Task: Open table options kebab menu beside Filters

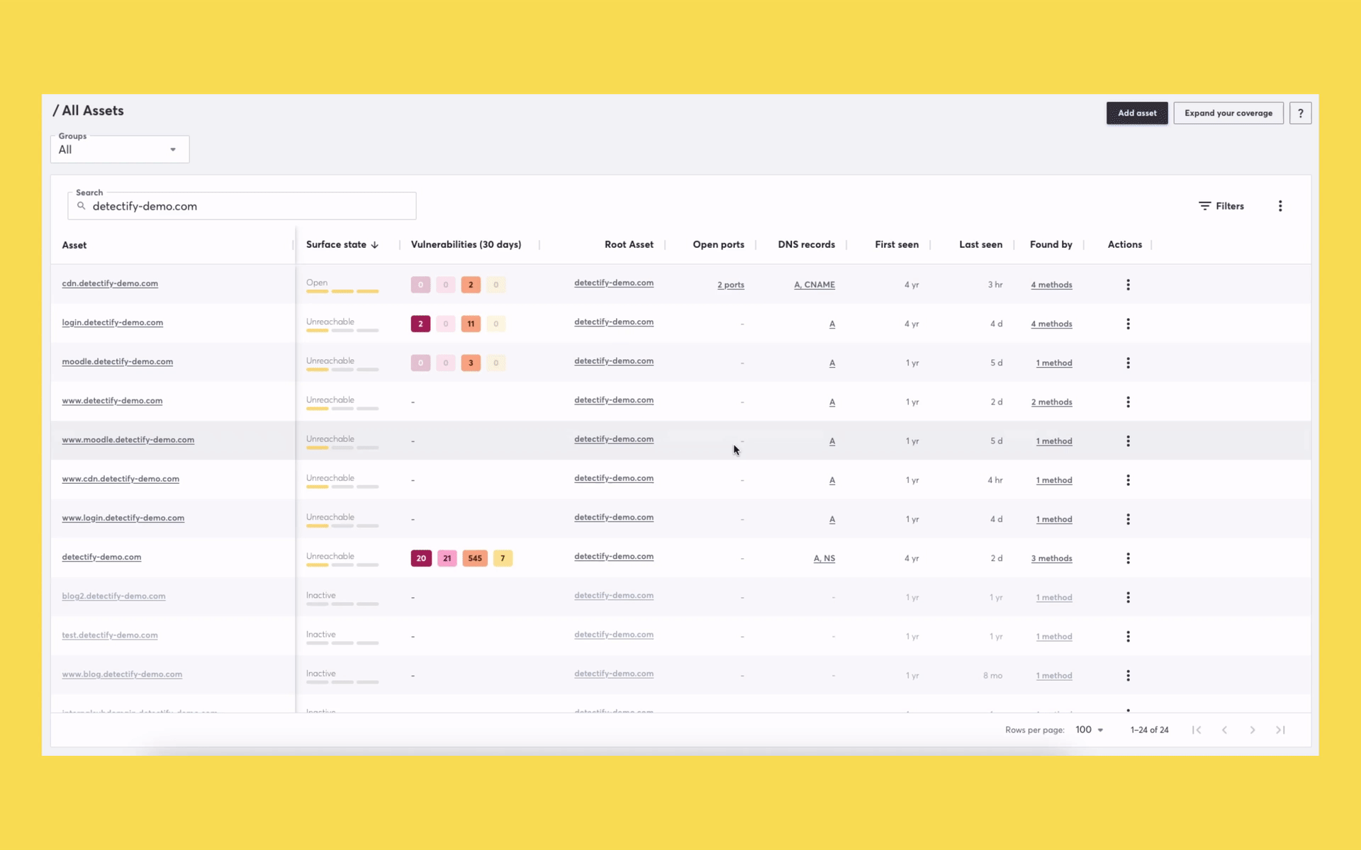Action: point(1280,206)
